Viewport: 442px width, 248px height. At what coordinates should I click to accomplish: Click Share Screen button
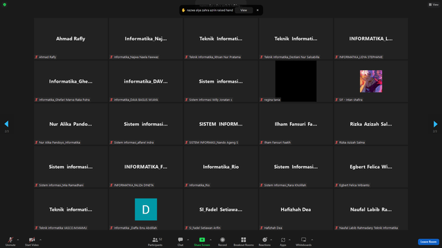point(202,241)
